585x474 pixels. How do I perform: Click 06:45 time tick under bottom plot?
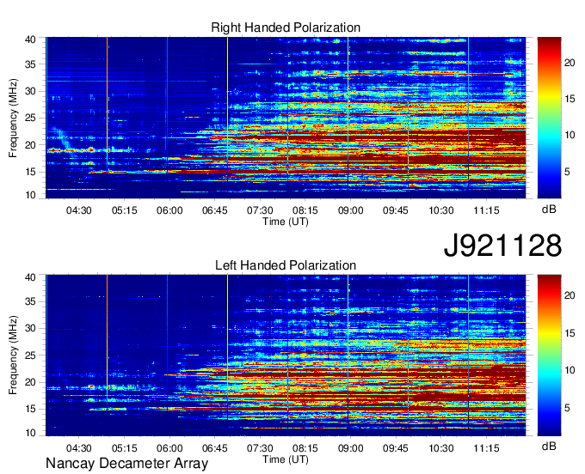coord(215,448)
